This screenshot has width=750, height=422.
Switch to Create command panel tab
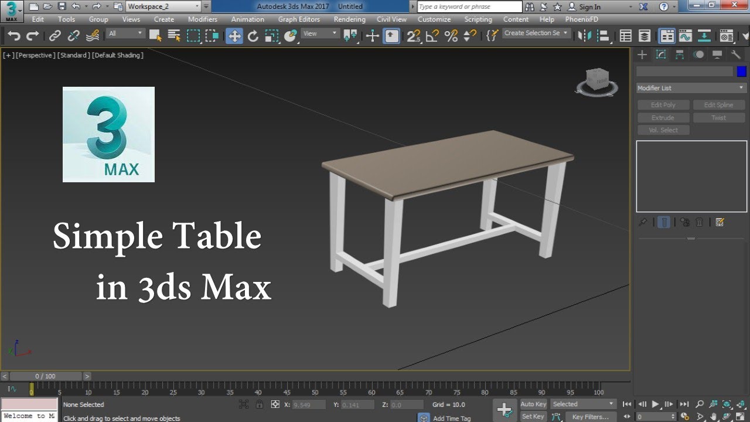[x=642, y=55]
